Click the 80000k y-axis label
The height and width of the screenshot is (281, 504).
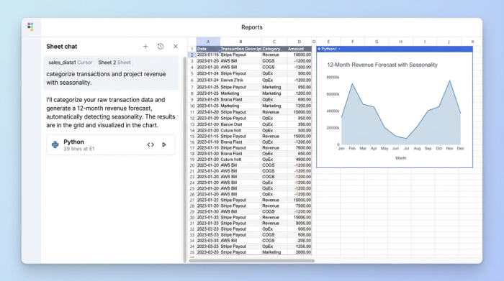click(x=333, y=78)
